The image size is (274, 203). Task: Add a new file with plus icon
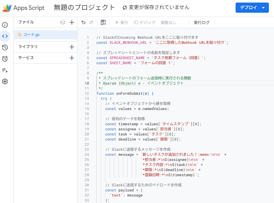pos(72,22)
